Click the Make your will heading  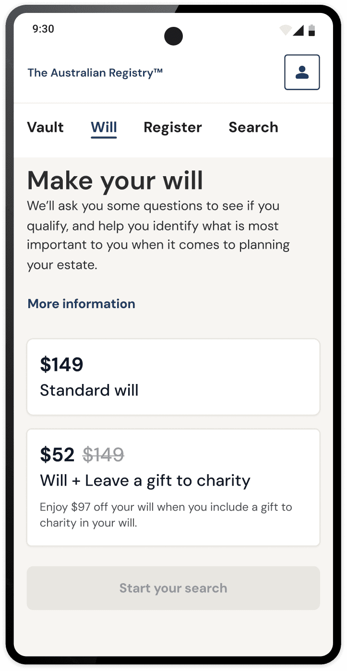(115, 181)
